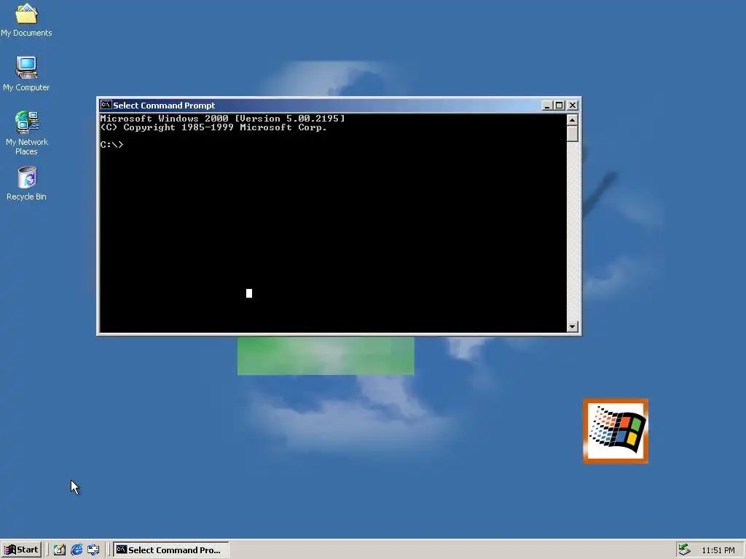Click the 11:51 PM taskbar clock

coord(718,550)
